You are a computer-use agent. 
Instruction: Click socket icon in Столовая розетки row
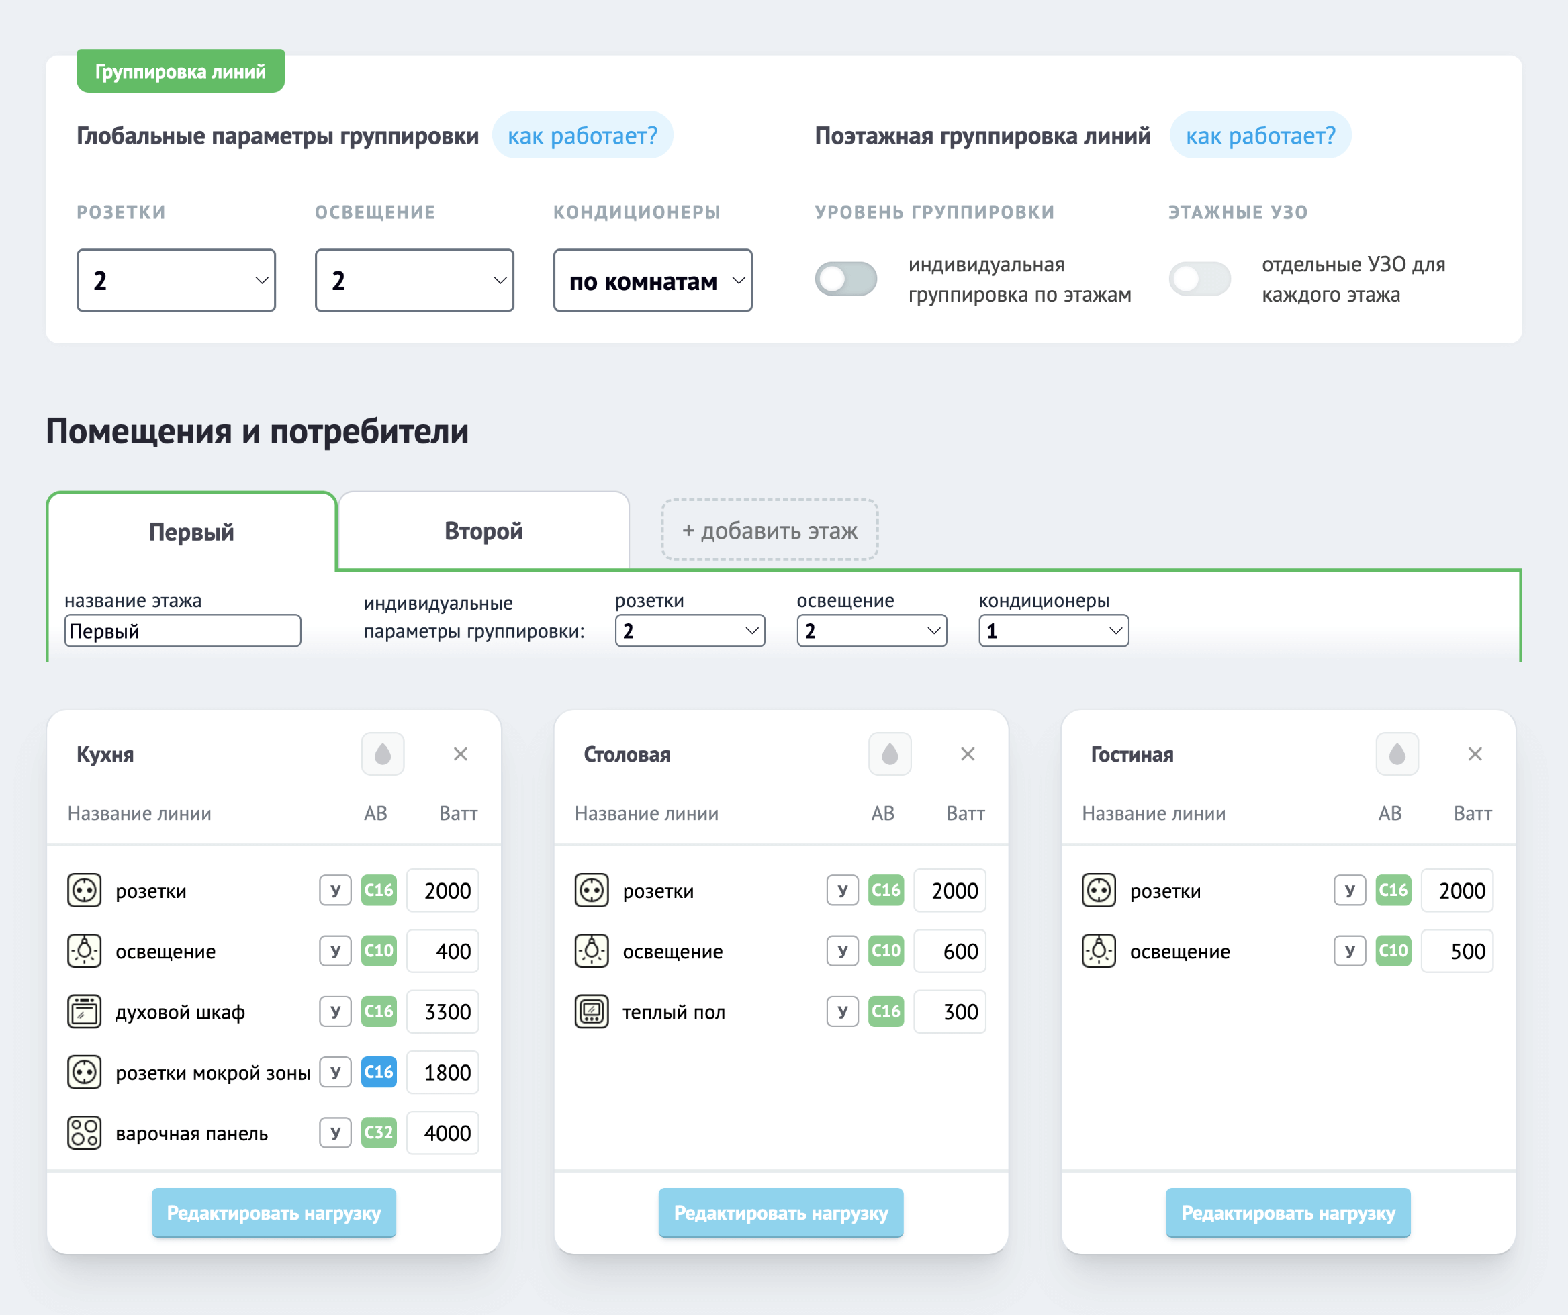pyautogui.click(x=592, y=890)
